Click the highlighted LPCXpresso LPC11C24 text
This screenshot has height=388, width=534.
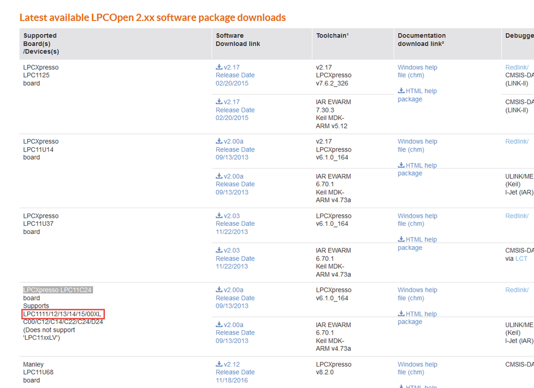point(58,290)
